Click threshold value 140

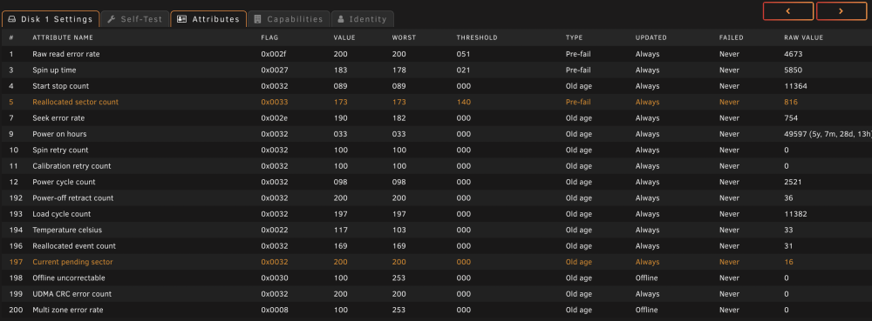point(463,102)
